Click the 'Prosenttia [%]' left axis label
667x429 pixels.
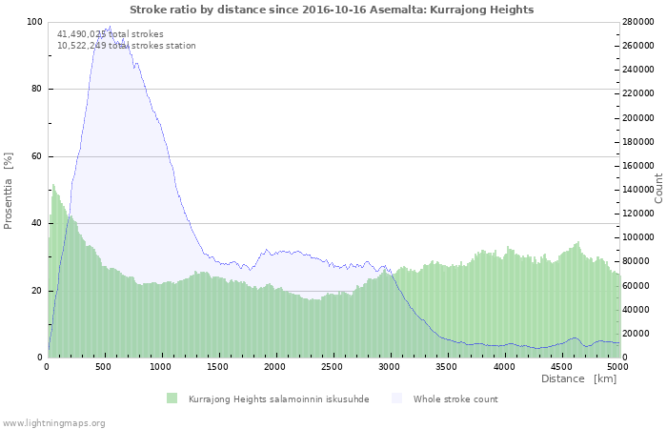click(x=9, y=190)
